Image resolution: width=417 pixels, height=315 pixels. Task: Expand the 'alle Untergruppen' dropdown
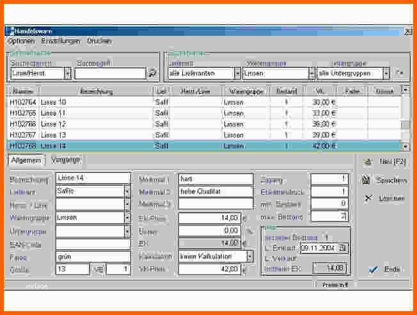click(386, 73)
